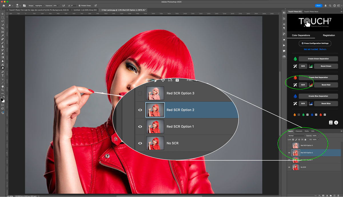This screenshot has width=343, height=197.
Task: Select the Zoom tool
Action: [x=3, y=90]
